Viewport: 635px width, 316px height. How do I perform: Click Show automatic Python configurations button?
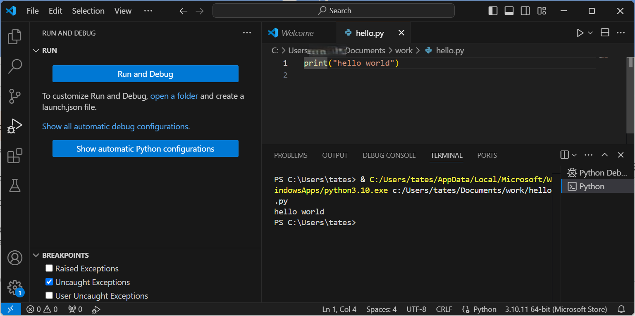click(146, 149)
